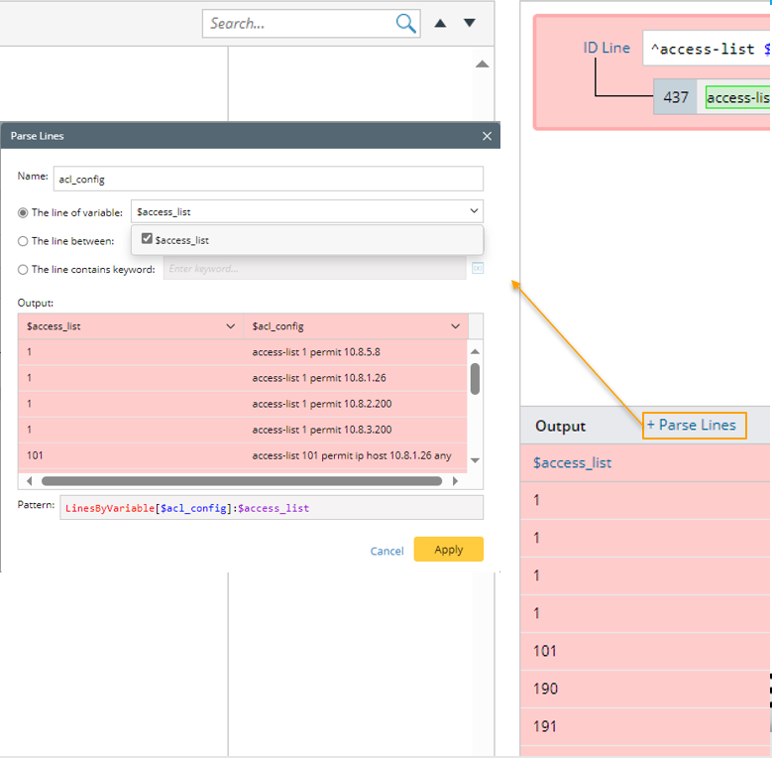Jump to the next search result
The height and width of the screenshot is (758, 772).
470,24
